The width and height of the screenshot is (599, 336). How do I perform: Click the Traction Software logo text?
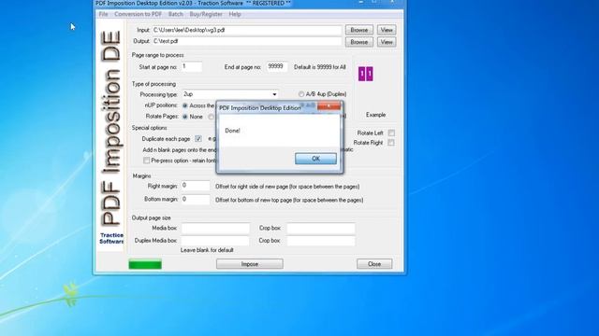coord(111,239)
